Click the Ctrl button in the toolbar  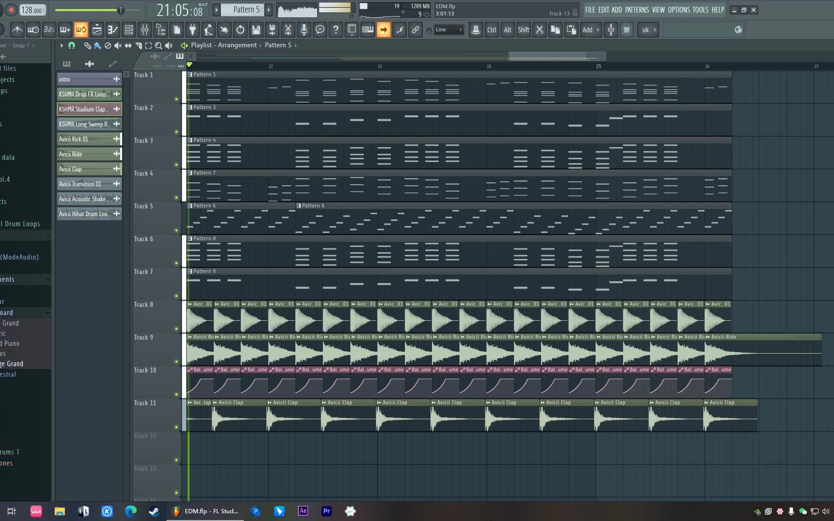(492, 30)
